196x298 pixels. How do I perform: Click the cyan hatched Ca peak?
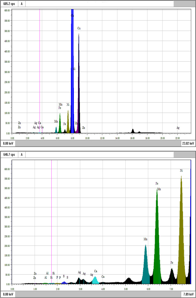pyautogui.click(x=95, y=281)
